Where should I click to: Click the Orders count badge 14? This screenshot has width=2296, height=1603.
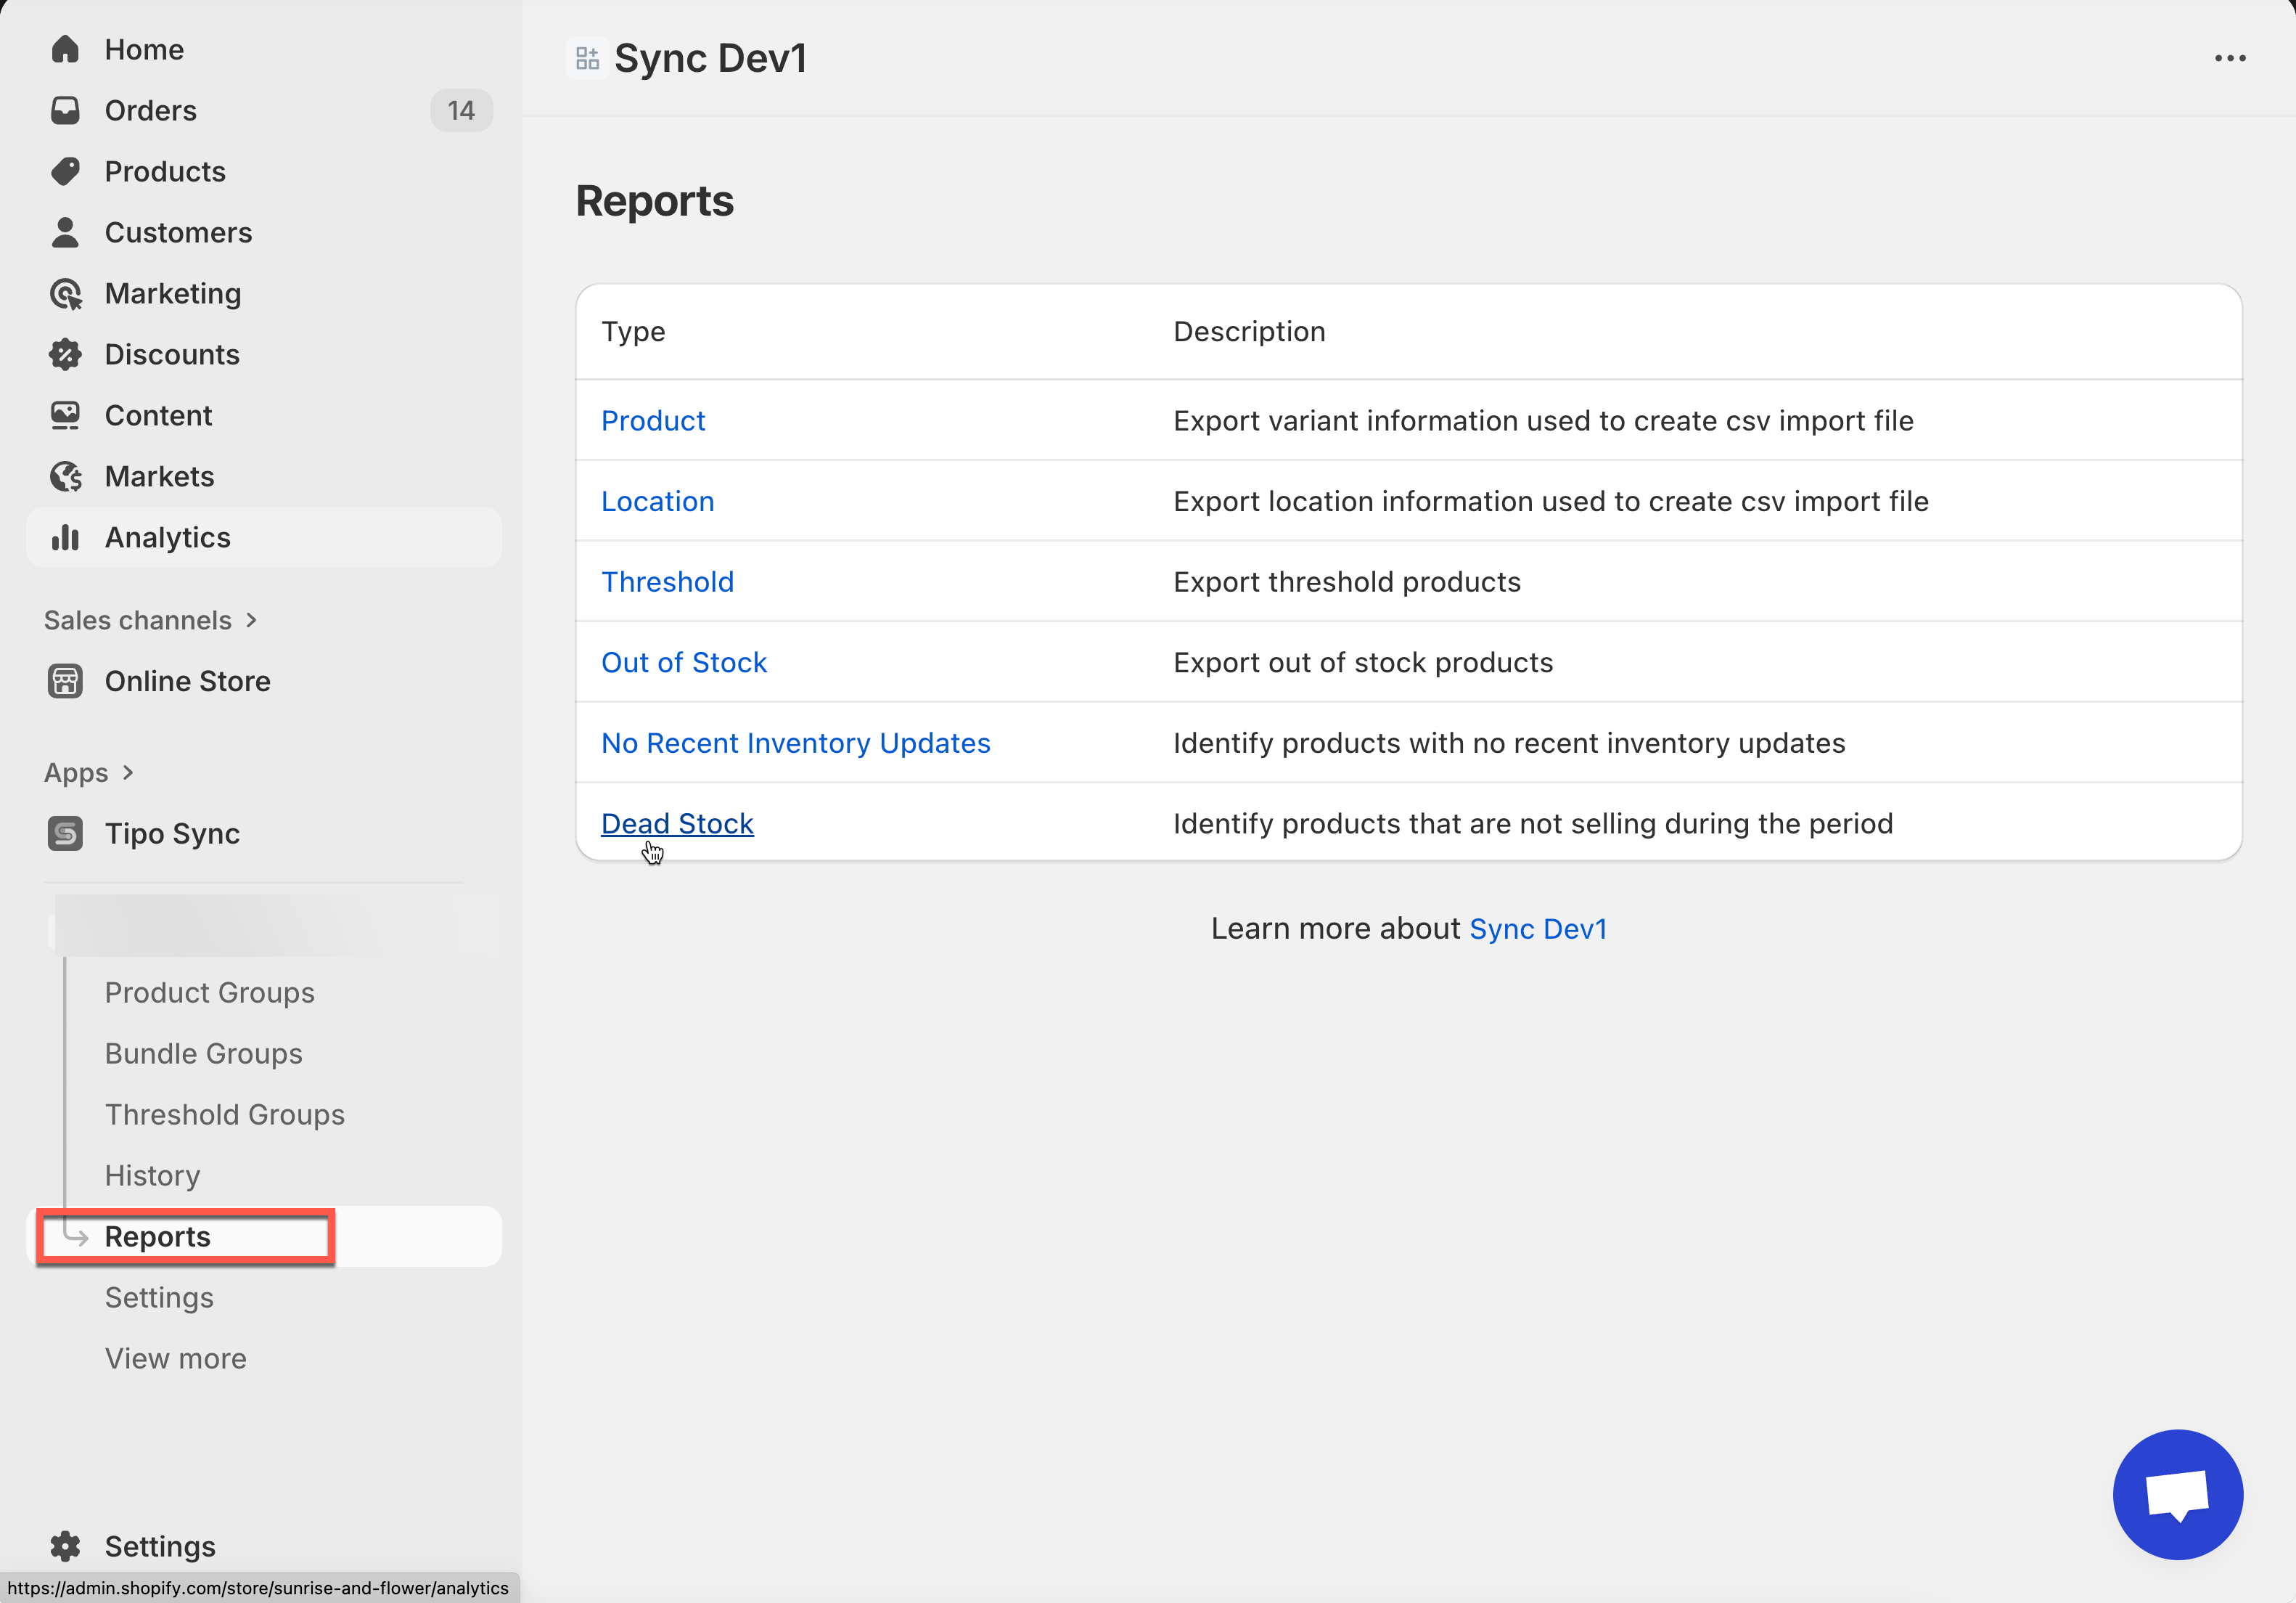tap(461, 110)
